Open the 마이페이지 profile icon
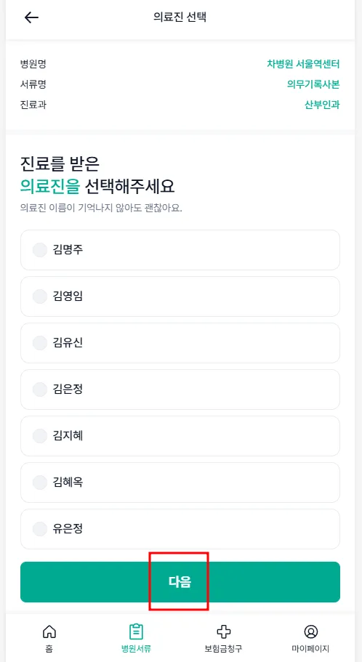The image size is (362, 662). coord(310,632)
